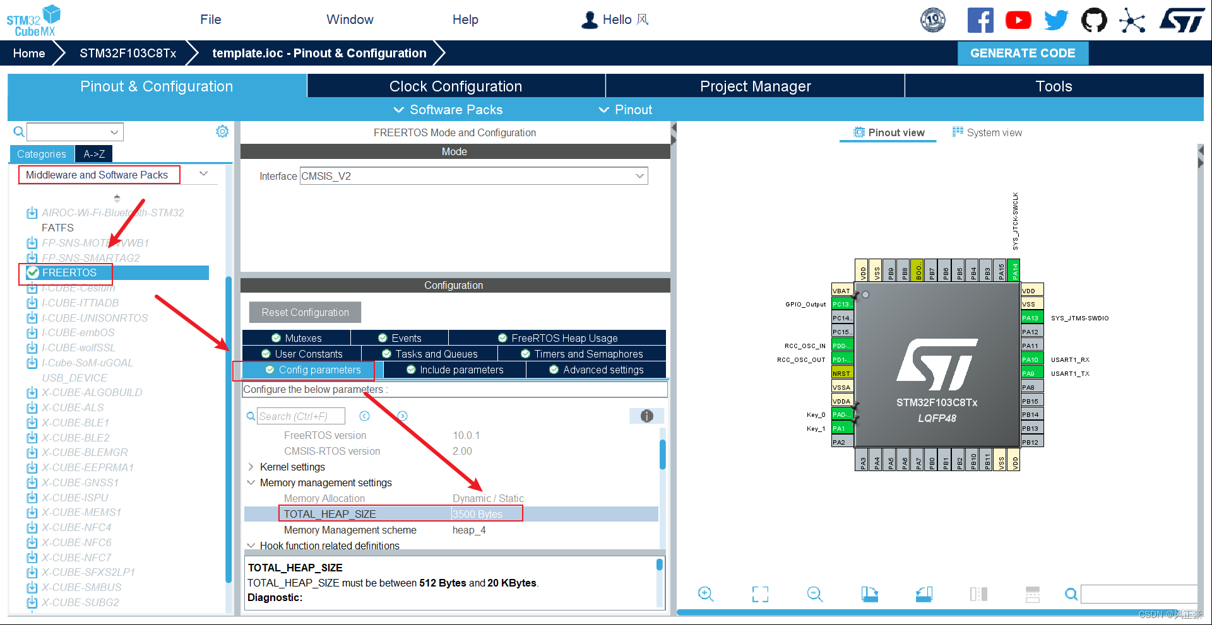1212x625 pixels.
Task: Select FATFS in middleware list
Action: (x=57, y=228)
